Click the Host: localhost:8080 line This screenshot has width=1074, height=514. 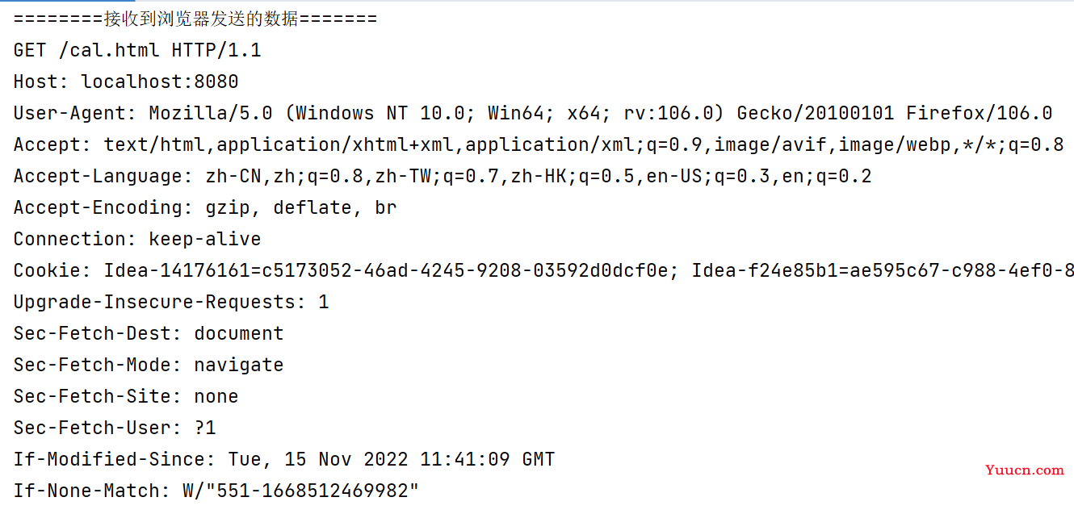click(x=126, y=82)
